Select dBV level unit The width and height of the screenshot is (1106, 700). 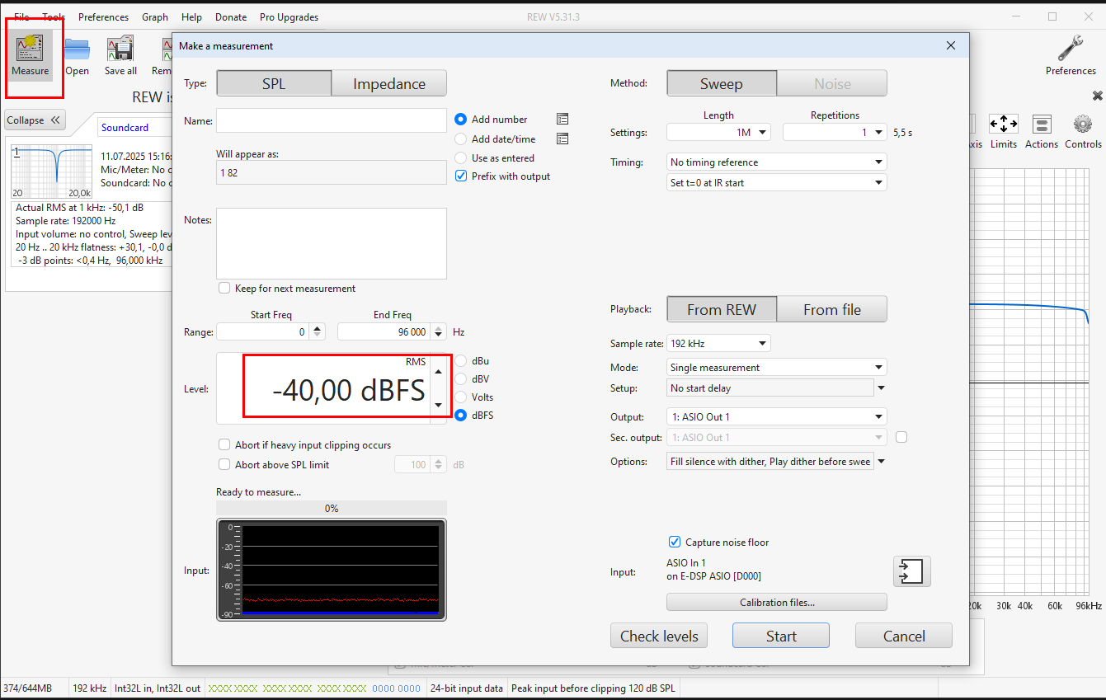pos(461,379)
